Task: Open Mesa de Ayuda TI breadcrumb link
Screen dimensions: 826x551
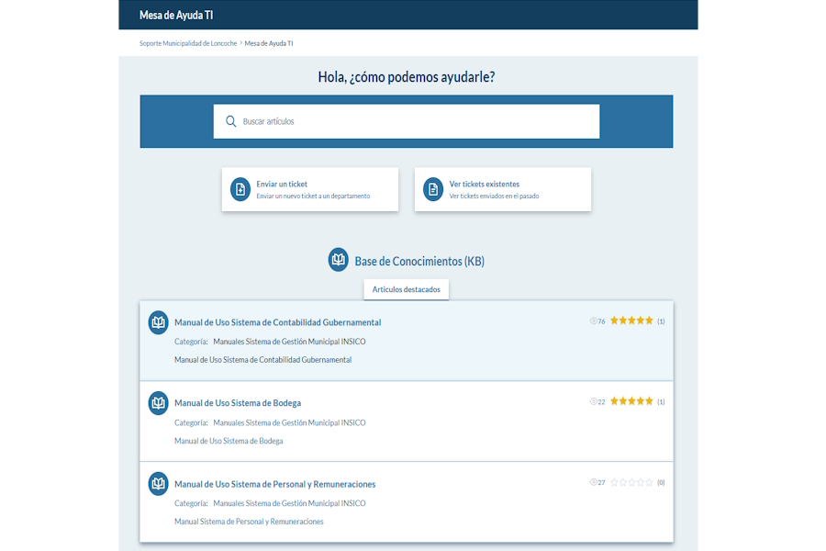Action: coord(269,43)
